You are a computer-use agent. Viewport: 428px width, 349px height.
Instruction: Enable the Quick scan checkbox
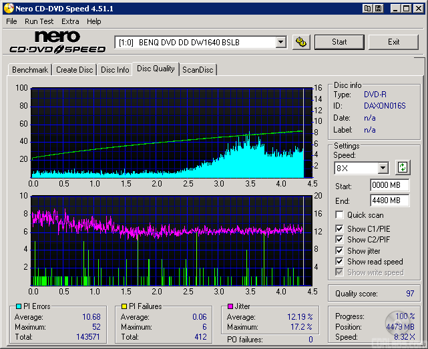point(340,215)
